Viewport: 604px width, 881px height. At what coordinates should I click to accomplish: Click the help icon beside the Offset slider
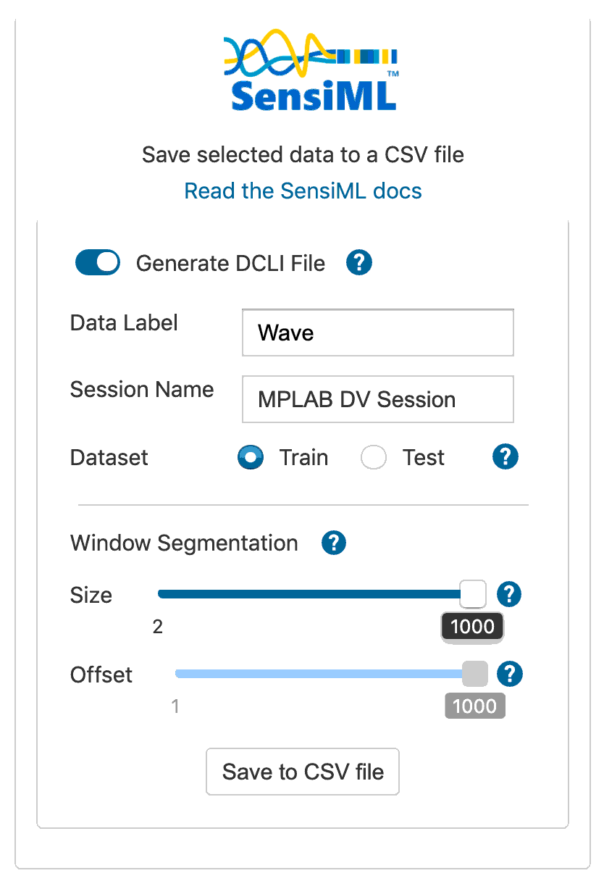509,674
